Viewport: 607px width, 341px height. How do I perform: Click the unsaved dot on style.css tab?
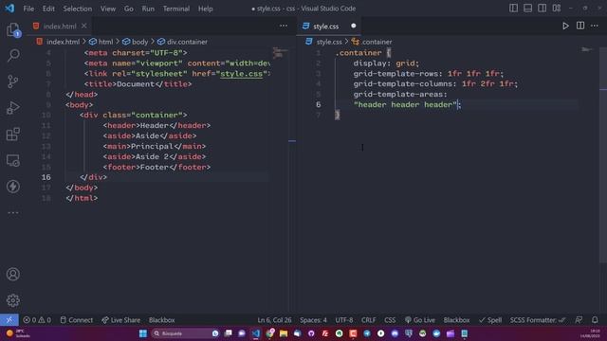coord(353,26)
